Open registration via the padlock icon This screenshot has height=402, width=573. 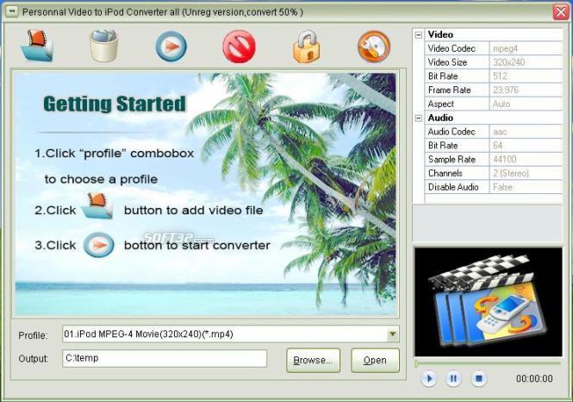click(306, 47)
